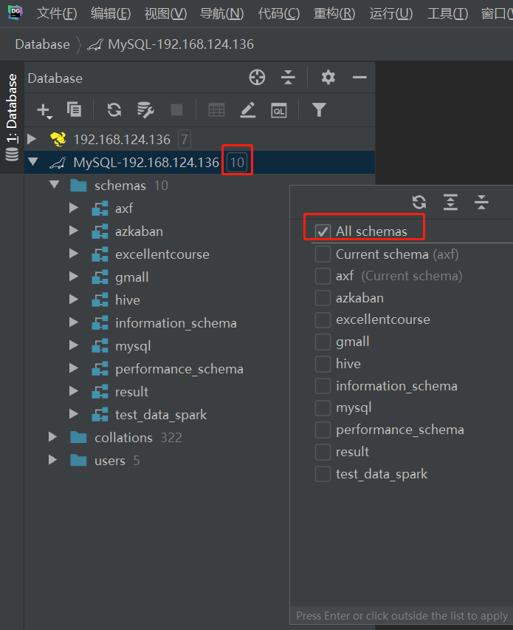The width and height of the screenshot is (513, 630).
Task: Click the DataGrip app logo icon
Action: coord(16,12)
